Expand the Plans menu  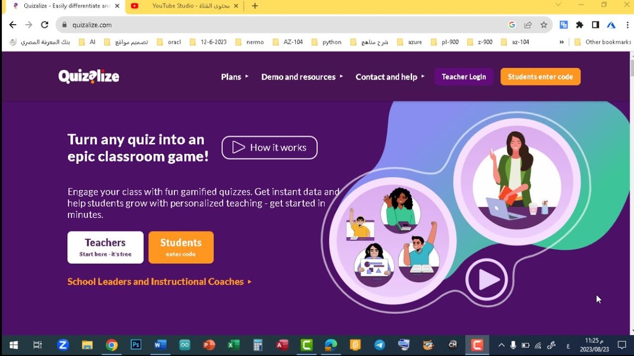pyautogui.click(x=235, y=77)
